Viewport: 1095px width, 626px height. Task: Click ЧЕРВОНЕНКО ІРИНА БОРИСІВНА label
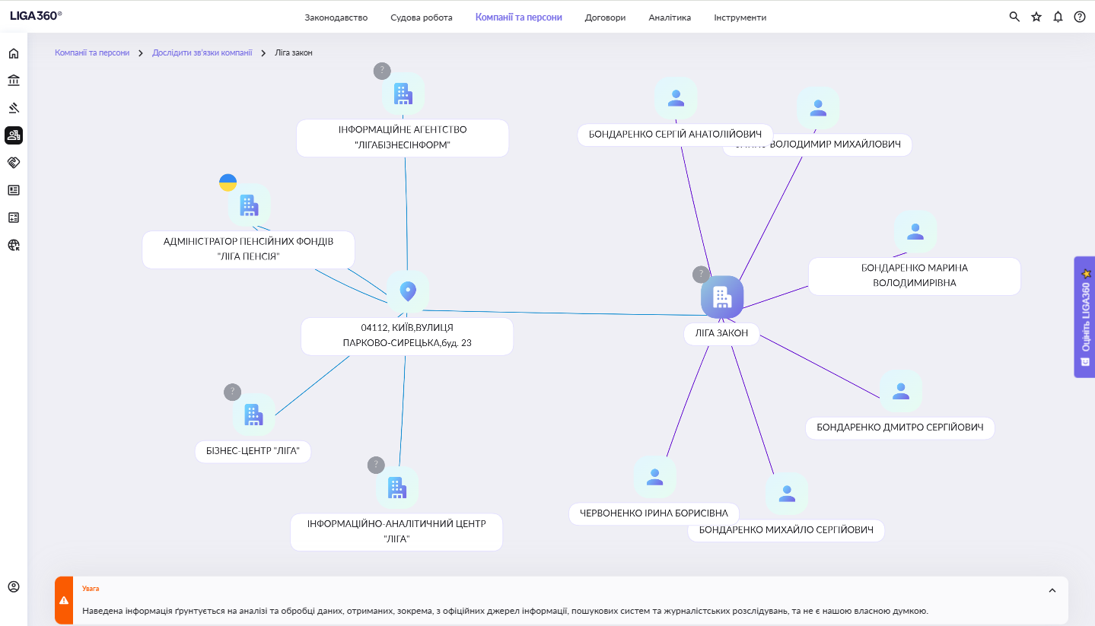(x=654, y=513)
